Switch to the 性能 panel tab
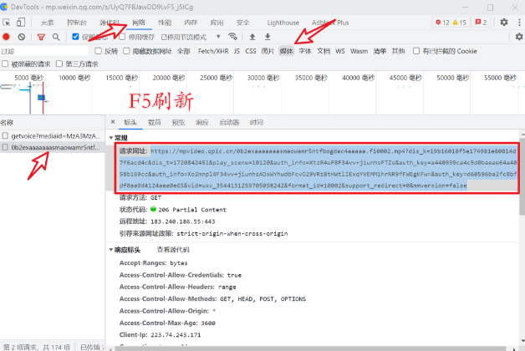Screen dimensions: 525x351 point(165,22)
